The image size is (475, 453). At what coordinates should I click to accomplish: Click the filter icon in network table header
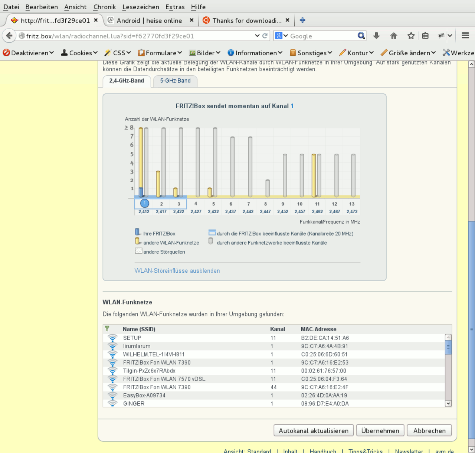coord(107,329)
